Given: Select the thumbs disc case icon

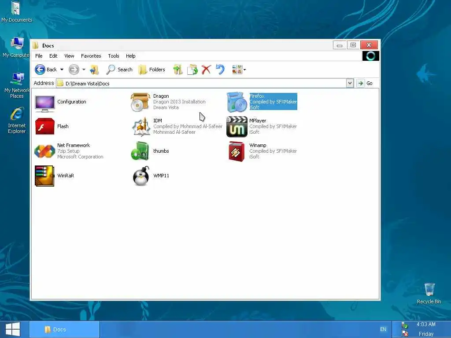Looking at the screenshot, I should 140,151.
